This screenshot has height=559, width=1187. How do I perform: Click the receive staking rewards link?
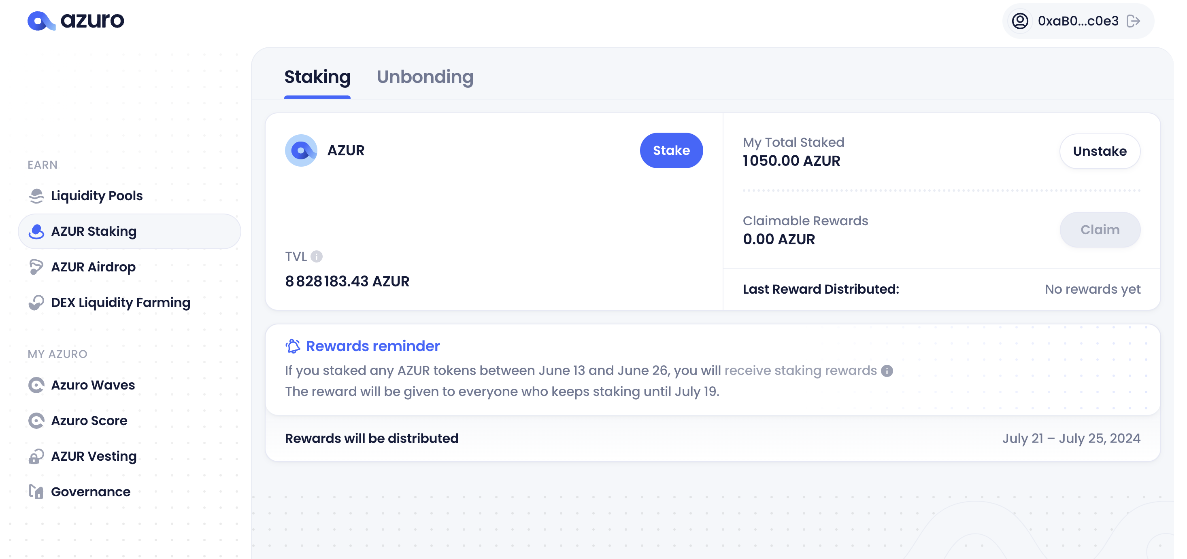800,371
